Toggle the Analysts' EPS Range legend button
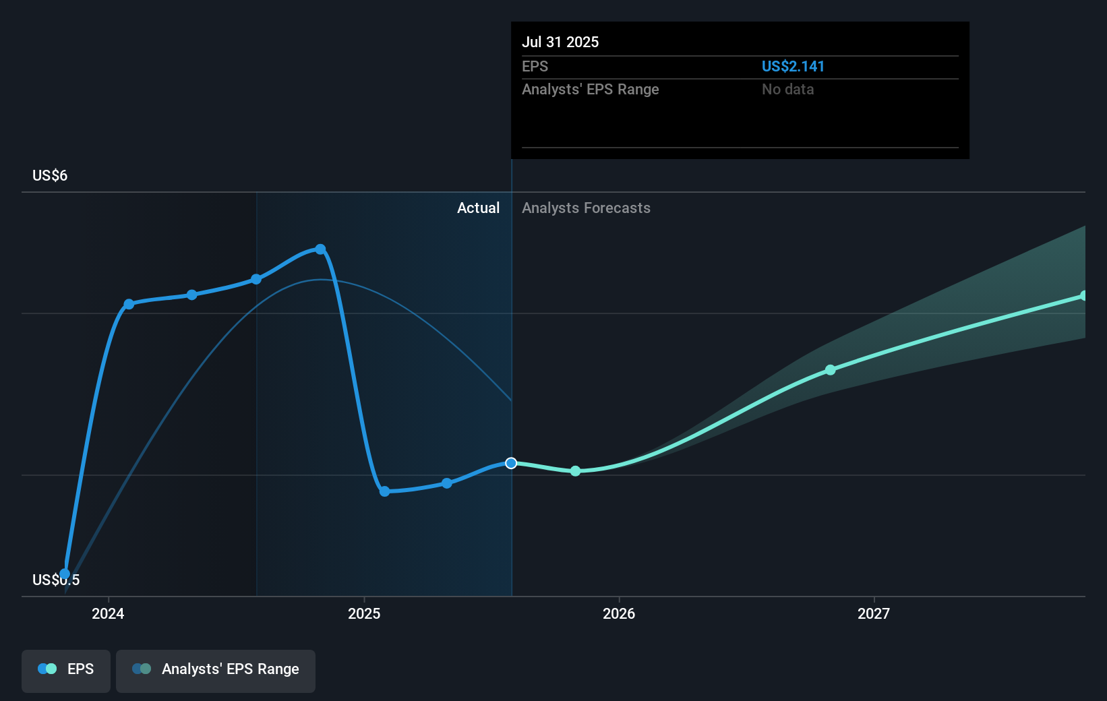 215,669
